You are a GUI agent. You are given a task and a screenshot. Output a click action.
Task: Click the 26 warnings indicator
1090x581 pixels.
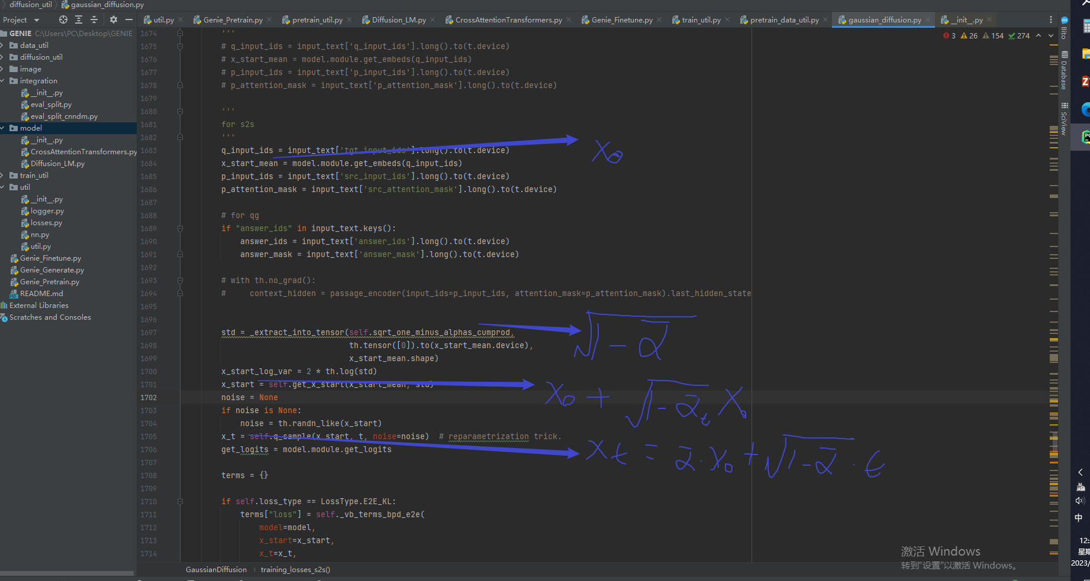pyautogui.click(x=969, y=36)
